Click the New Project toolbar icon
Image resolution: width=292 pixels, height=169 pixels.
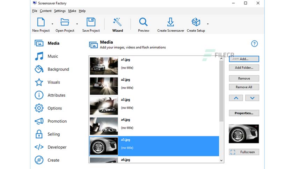[x=41, y=22]
